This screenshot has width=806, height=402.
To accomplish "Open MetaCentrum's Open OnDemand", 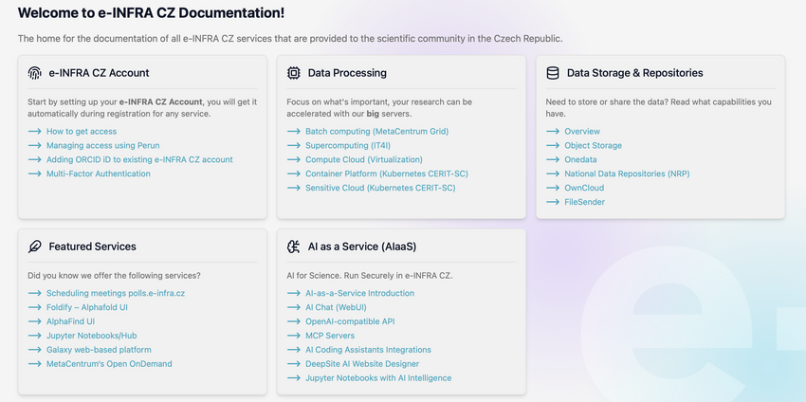I will [x=109, y=364].
